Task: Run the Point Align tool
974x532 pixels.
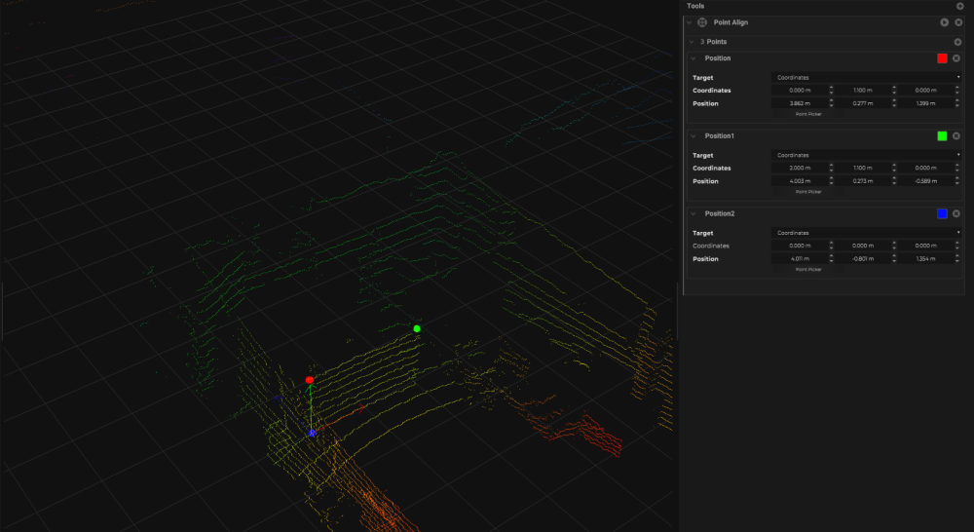Action: [x=944, y=22]
